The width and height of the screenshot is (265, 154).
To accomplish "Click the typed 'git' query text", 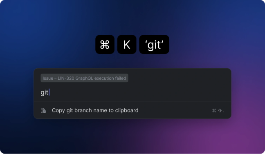I will click(x=45, y=93).
